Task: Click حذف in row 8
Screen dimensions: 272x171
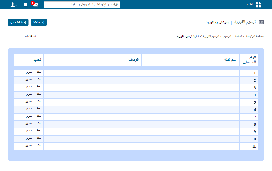Action: click(x=38, y=123)
